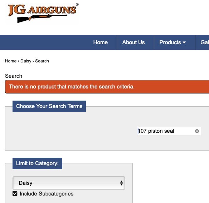Click the up-down arrows on the Daisy select

tap(121, 183)
